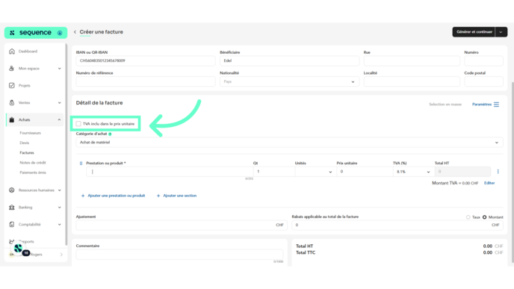Open the Paramètres list icon
Viewport: 514px width, 289px height.
pyautogui.click(x=496, y=105)
